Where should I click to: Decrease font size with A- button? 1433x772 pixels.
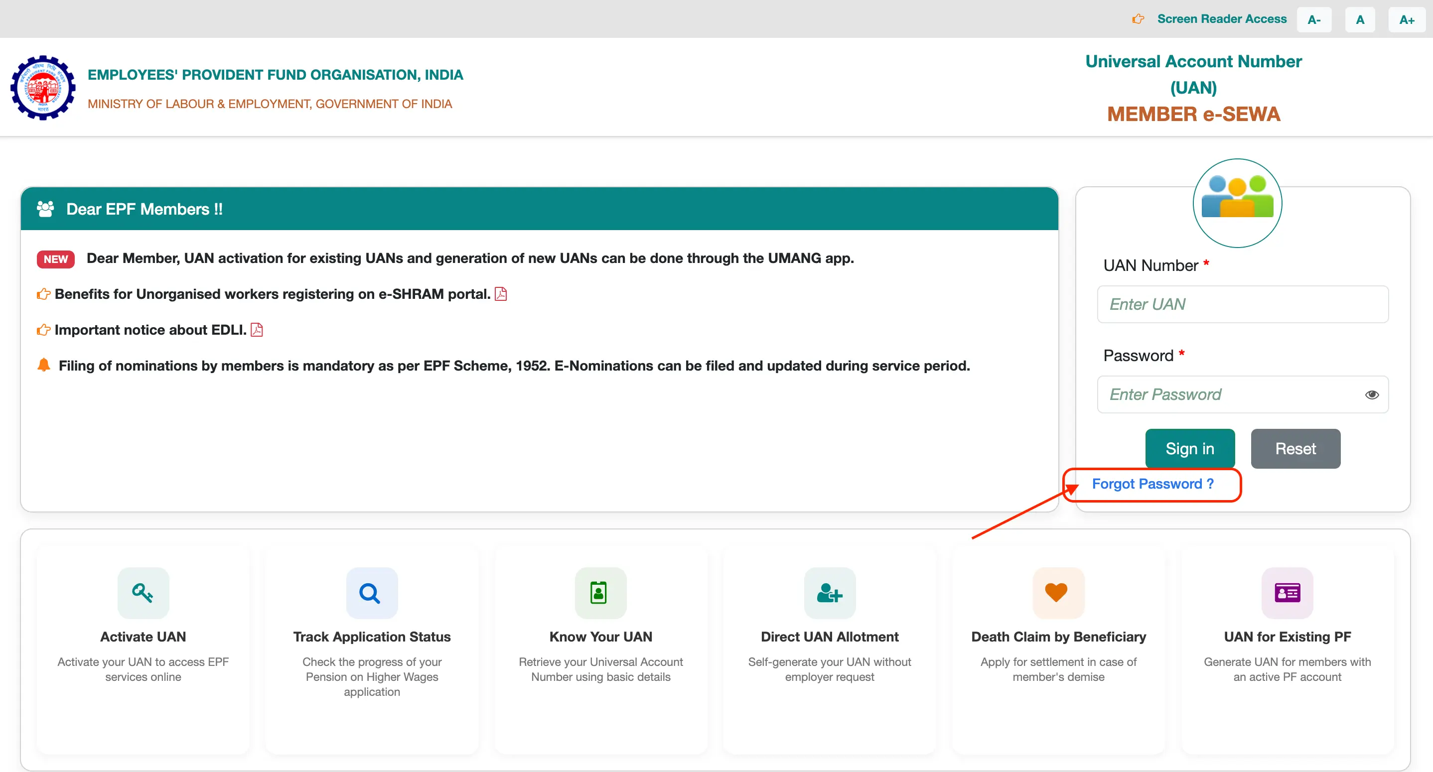[1314, 20]
